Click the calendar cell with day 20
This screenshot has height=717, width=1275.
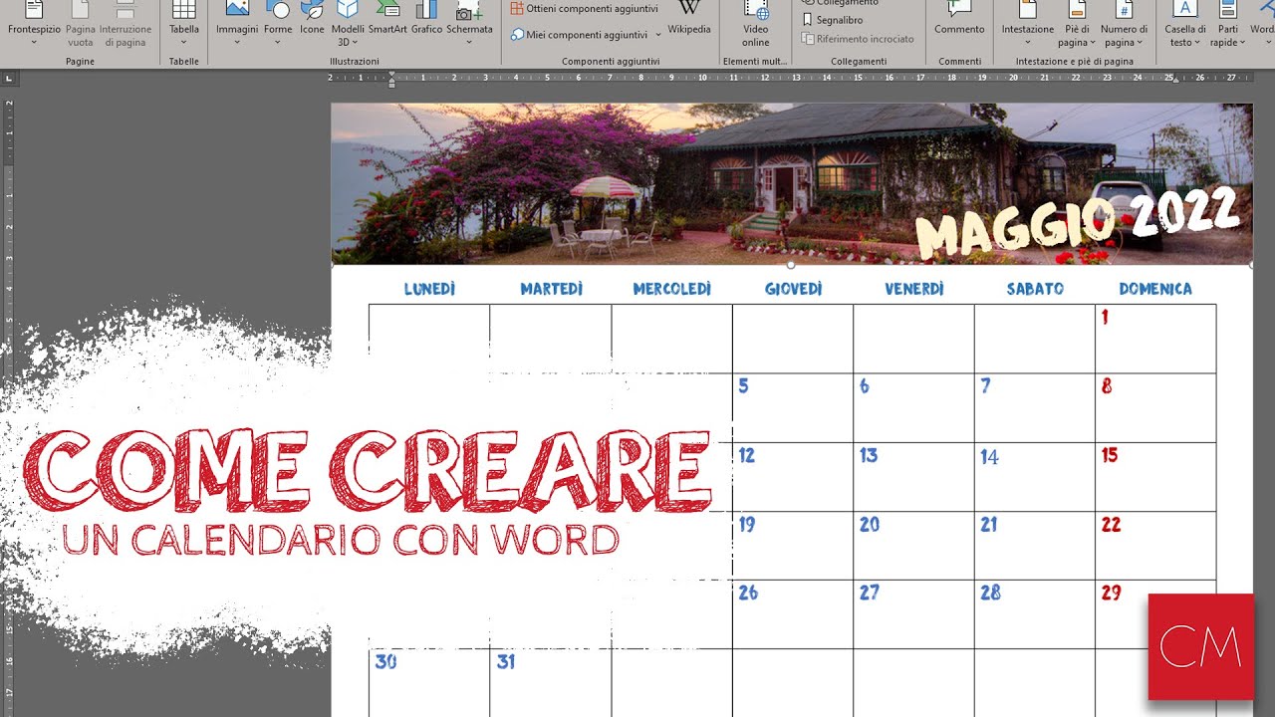(913, 546)
